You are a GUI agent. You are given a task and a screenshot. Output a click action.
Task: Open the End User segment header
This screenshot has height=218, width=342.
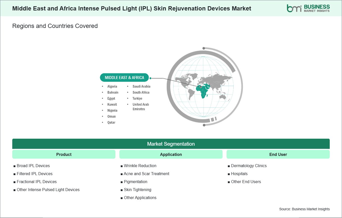[278, 154]
